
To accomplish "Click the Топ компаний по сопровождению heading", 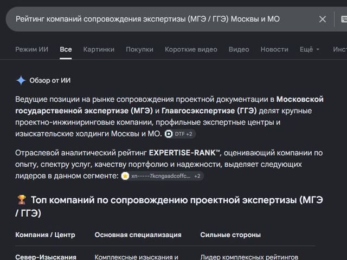I will pos(169,206).
